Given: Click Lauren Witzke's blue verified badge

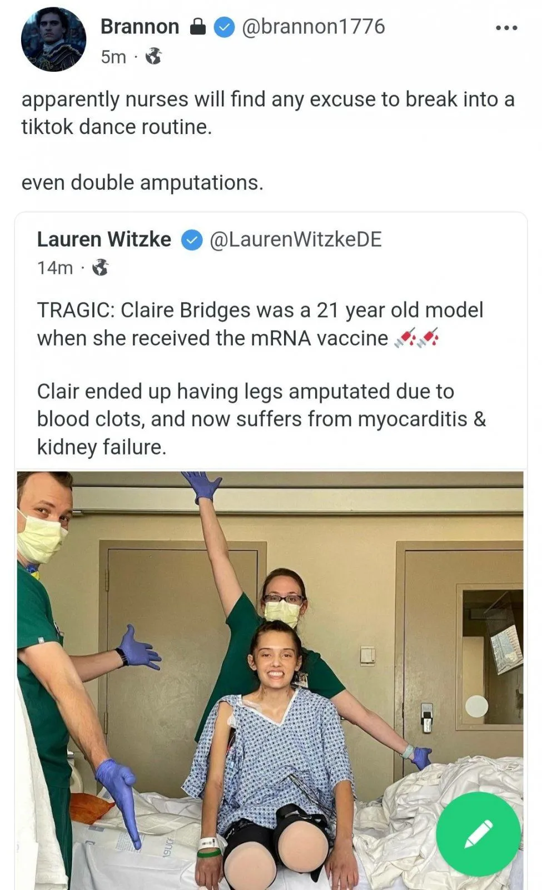Looking at the screenshot, I should click(192, 240).
